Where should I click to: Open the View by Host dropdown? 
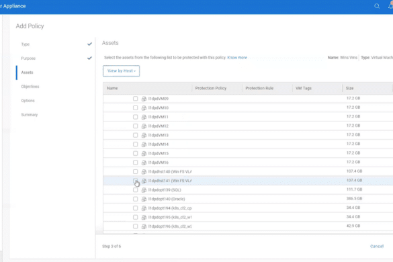click(x=122, y=71)
